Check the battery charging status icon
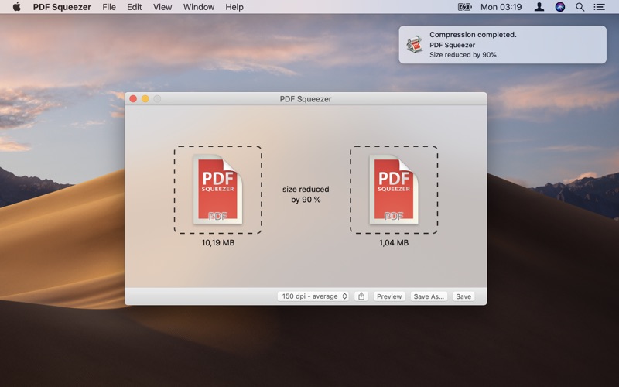Image resolution: width=619 pixels, height=387 pixels. click(x=465, y=7)
